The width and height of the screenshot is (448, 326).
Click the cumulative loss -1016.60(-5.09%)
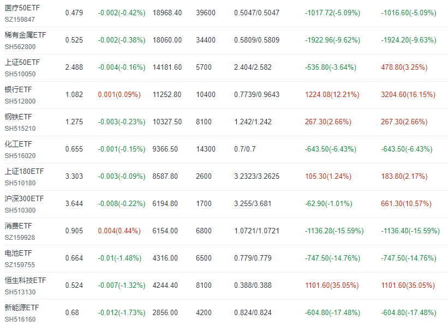tap(409, 13)
